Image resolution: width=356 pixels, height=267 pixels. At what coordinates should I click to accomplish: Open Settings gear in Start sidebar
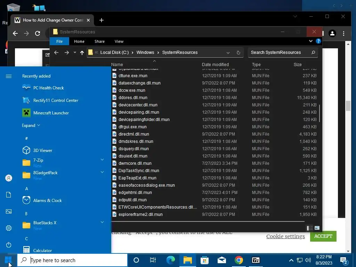pos(9,228)
